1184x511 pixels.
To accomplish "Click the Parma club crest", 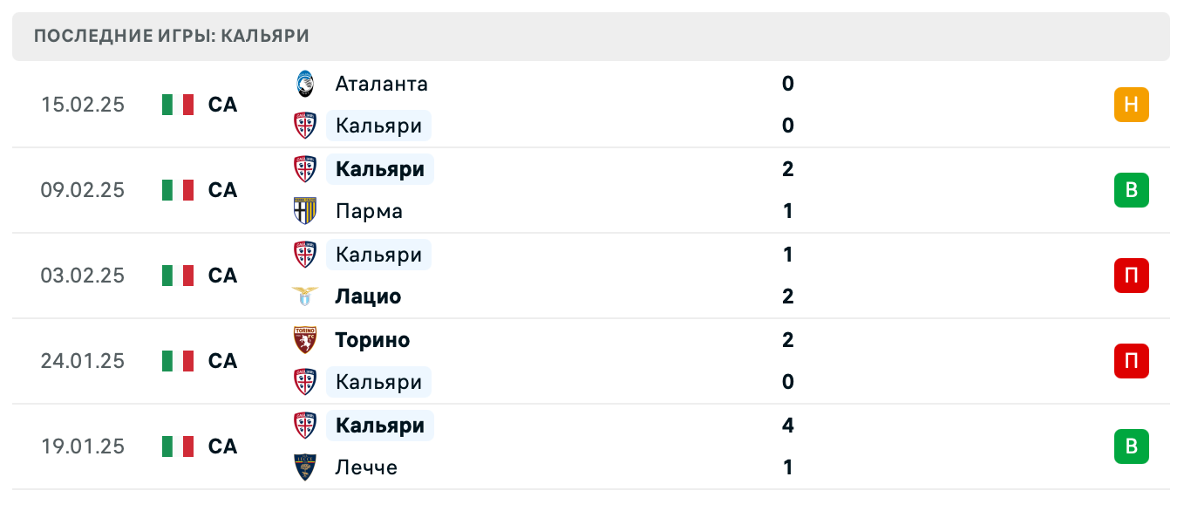I will click(x=304, y=211).
